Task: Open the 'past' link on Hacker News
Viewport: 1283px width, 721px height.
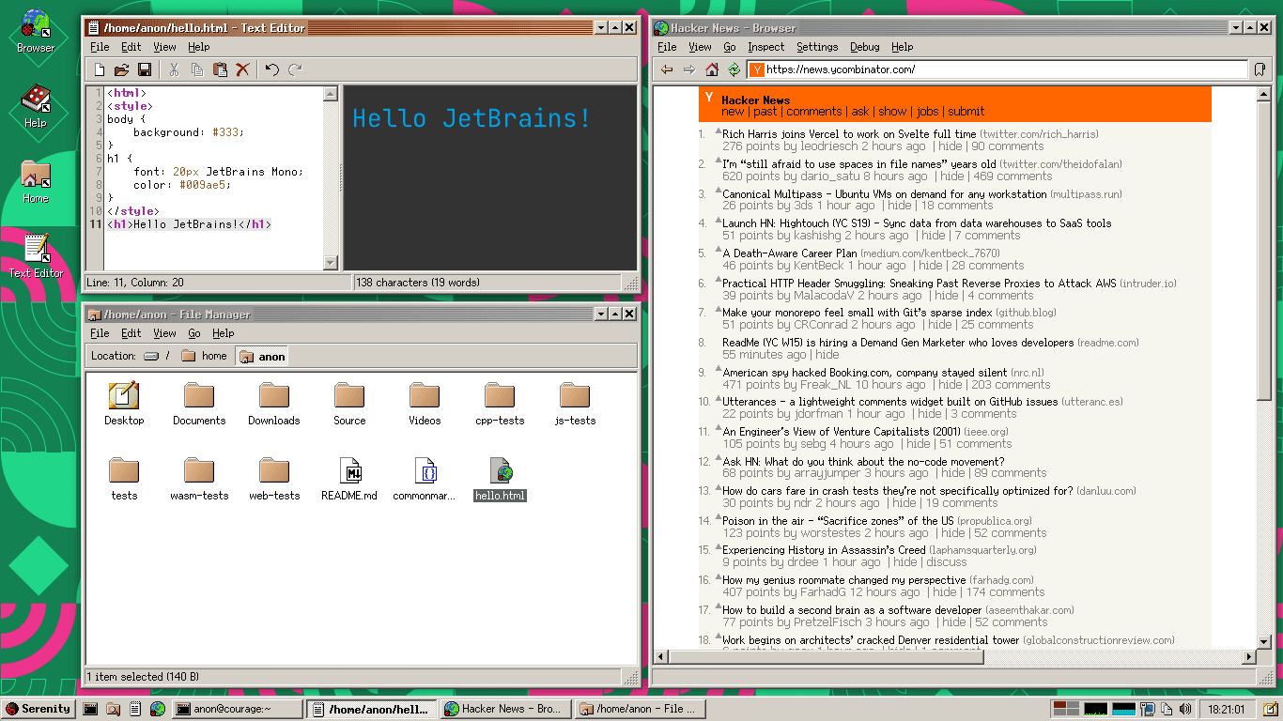Action: [x=765, y=112]
